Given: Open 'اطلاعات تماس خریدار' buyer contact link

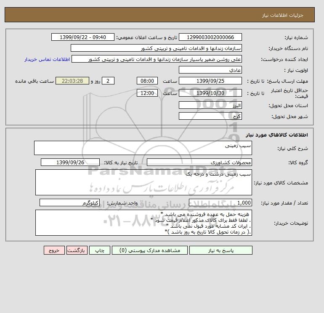Looking at the screenshot, I should click(x=47, y=59).
